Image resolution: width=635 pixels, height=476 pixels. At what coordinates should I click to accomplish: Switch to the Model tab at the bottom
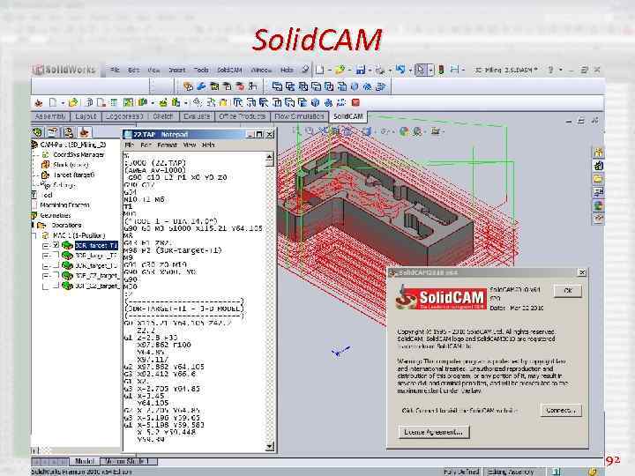85,461
